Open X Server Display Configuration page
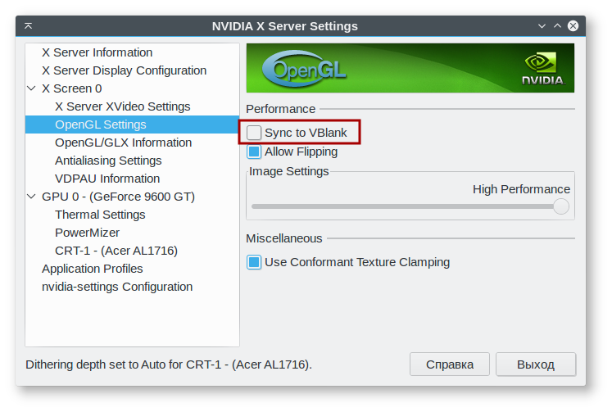This screenshot has width=612, height=412. pyautogui.click(x=124, y=70)
